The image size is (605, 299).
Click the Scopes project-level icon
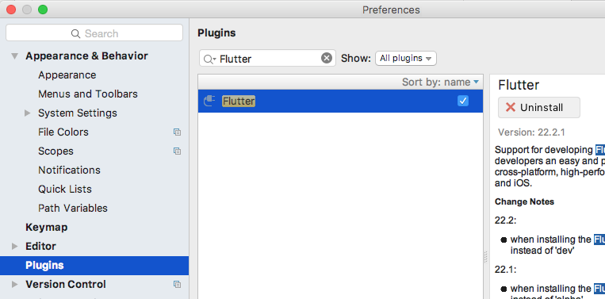177,151
